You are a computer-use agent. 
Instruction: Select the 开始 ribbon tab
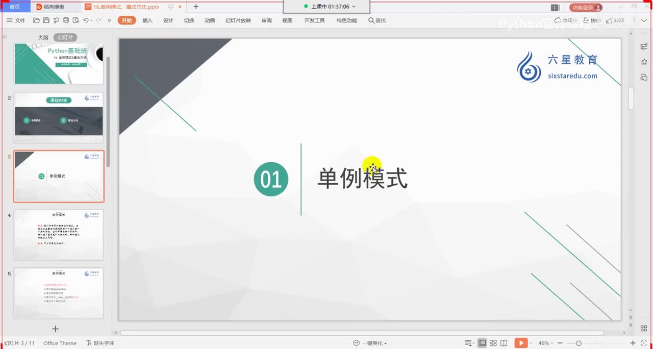point(127,20)
